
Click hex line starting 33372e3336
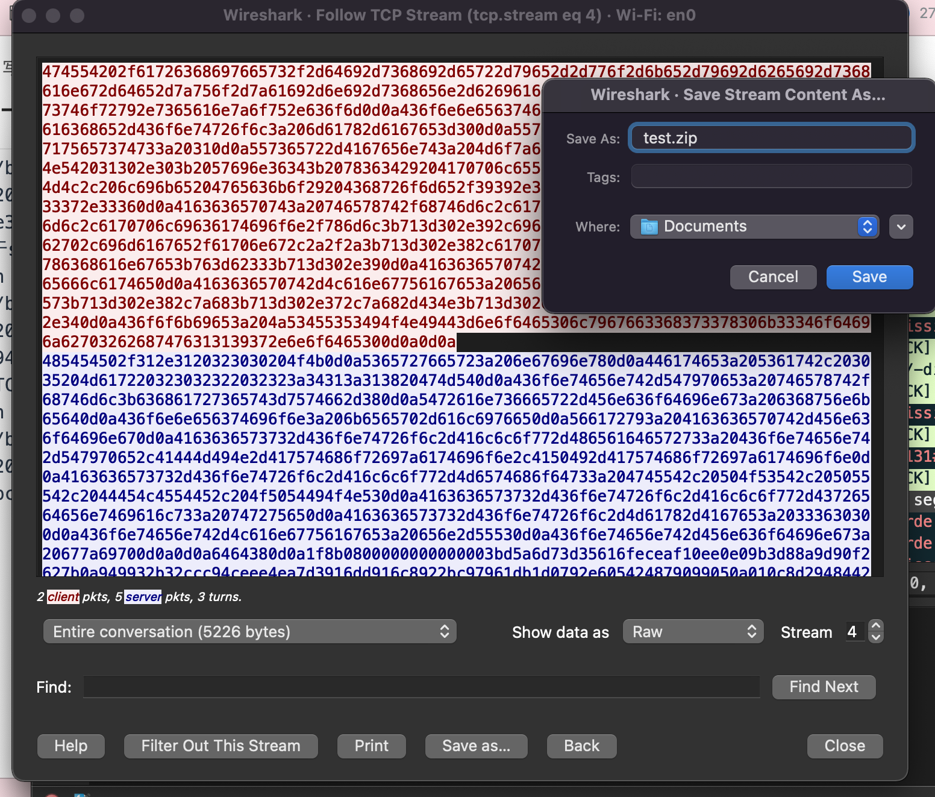click(292, 207)
